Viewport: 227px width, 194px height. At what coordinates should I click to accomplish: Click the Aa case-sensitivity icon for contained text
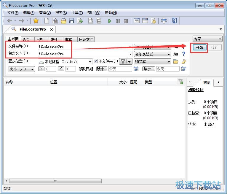click(176, 54)
